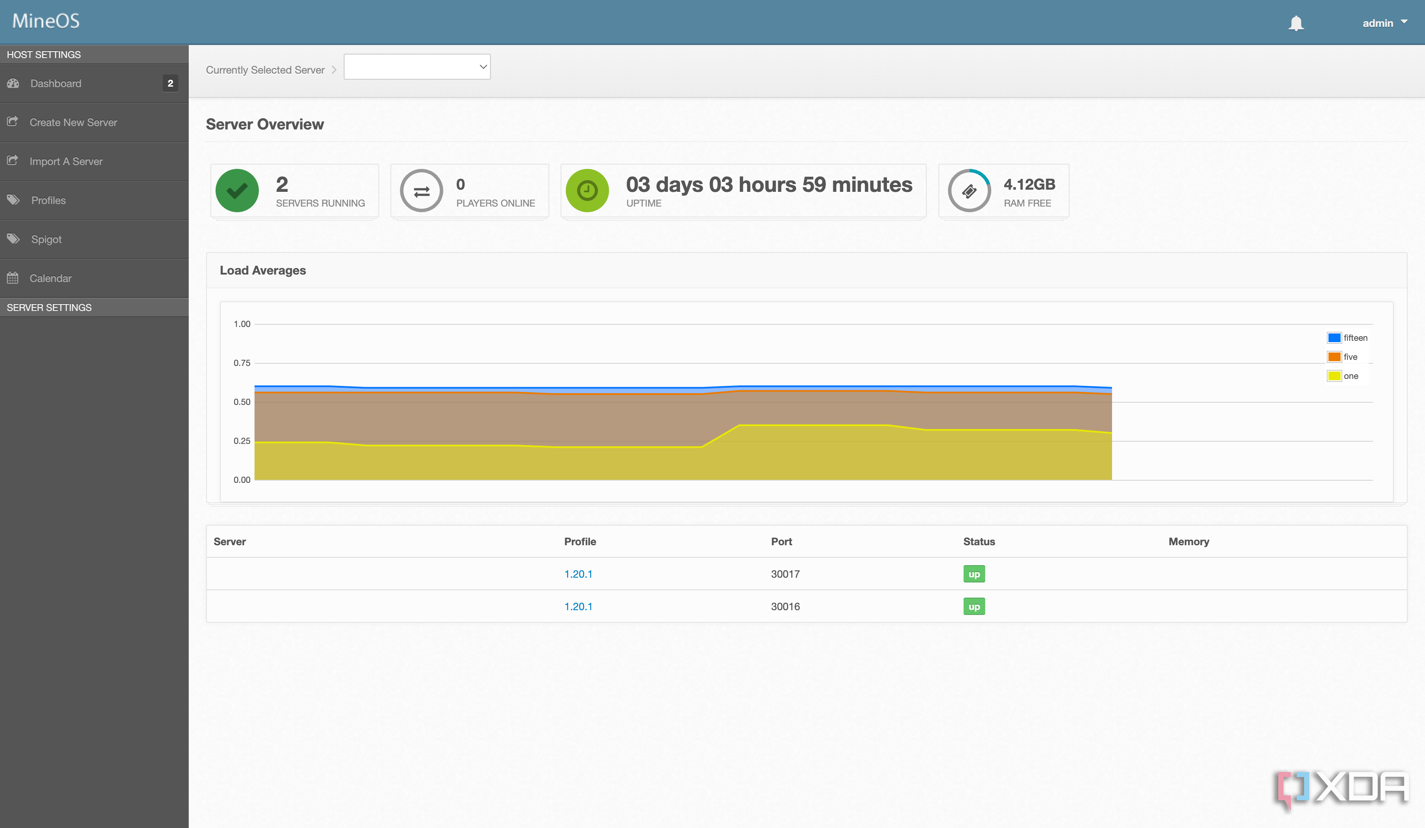Click the green servers running checkmark icon
The height and width of the screenshot is (828, 1425).
pyautogui.click(x=237, y=191)
